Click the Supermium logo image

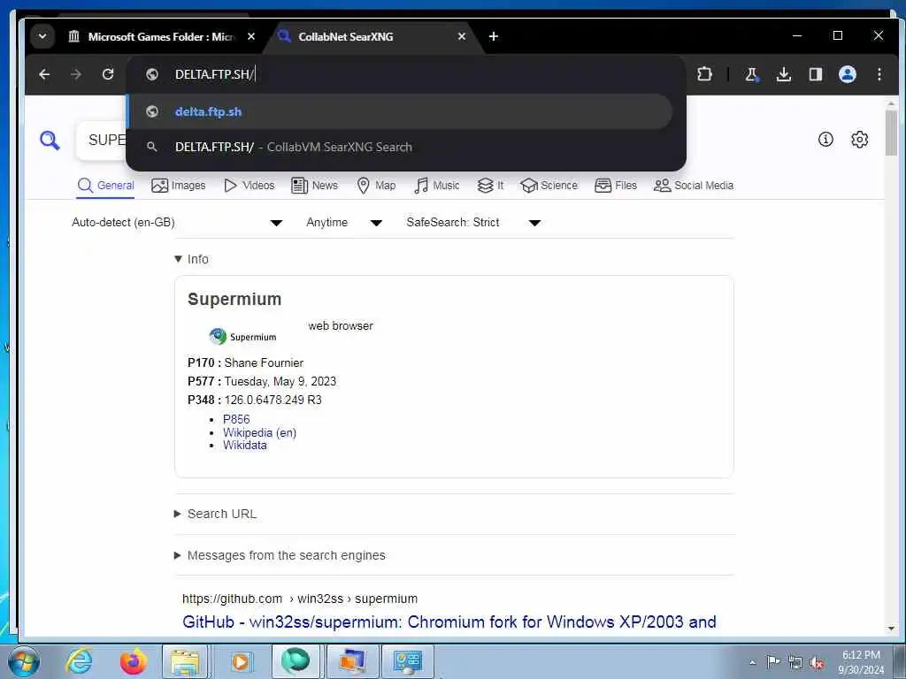pyautogui.click(x=242, y=337)
